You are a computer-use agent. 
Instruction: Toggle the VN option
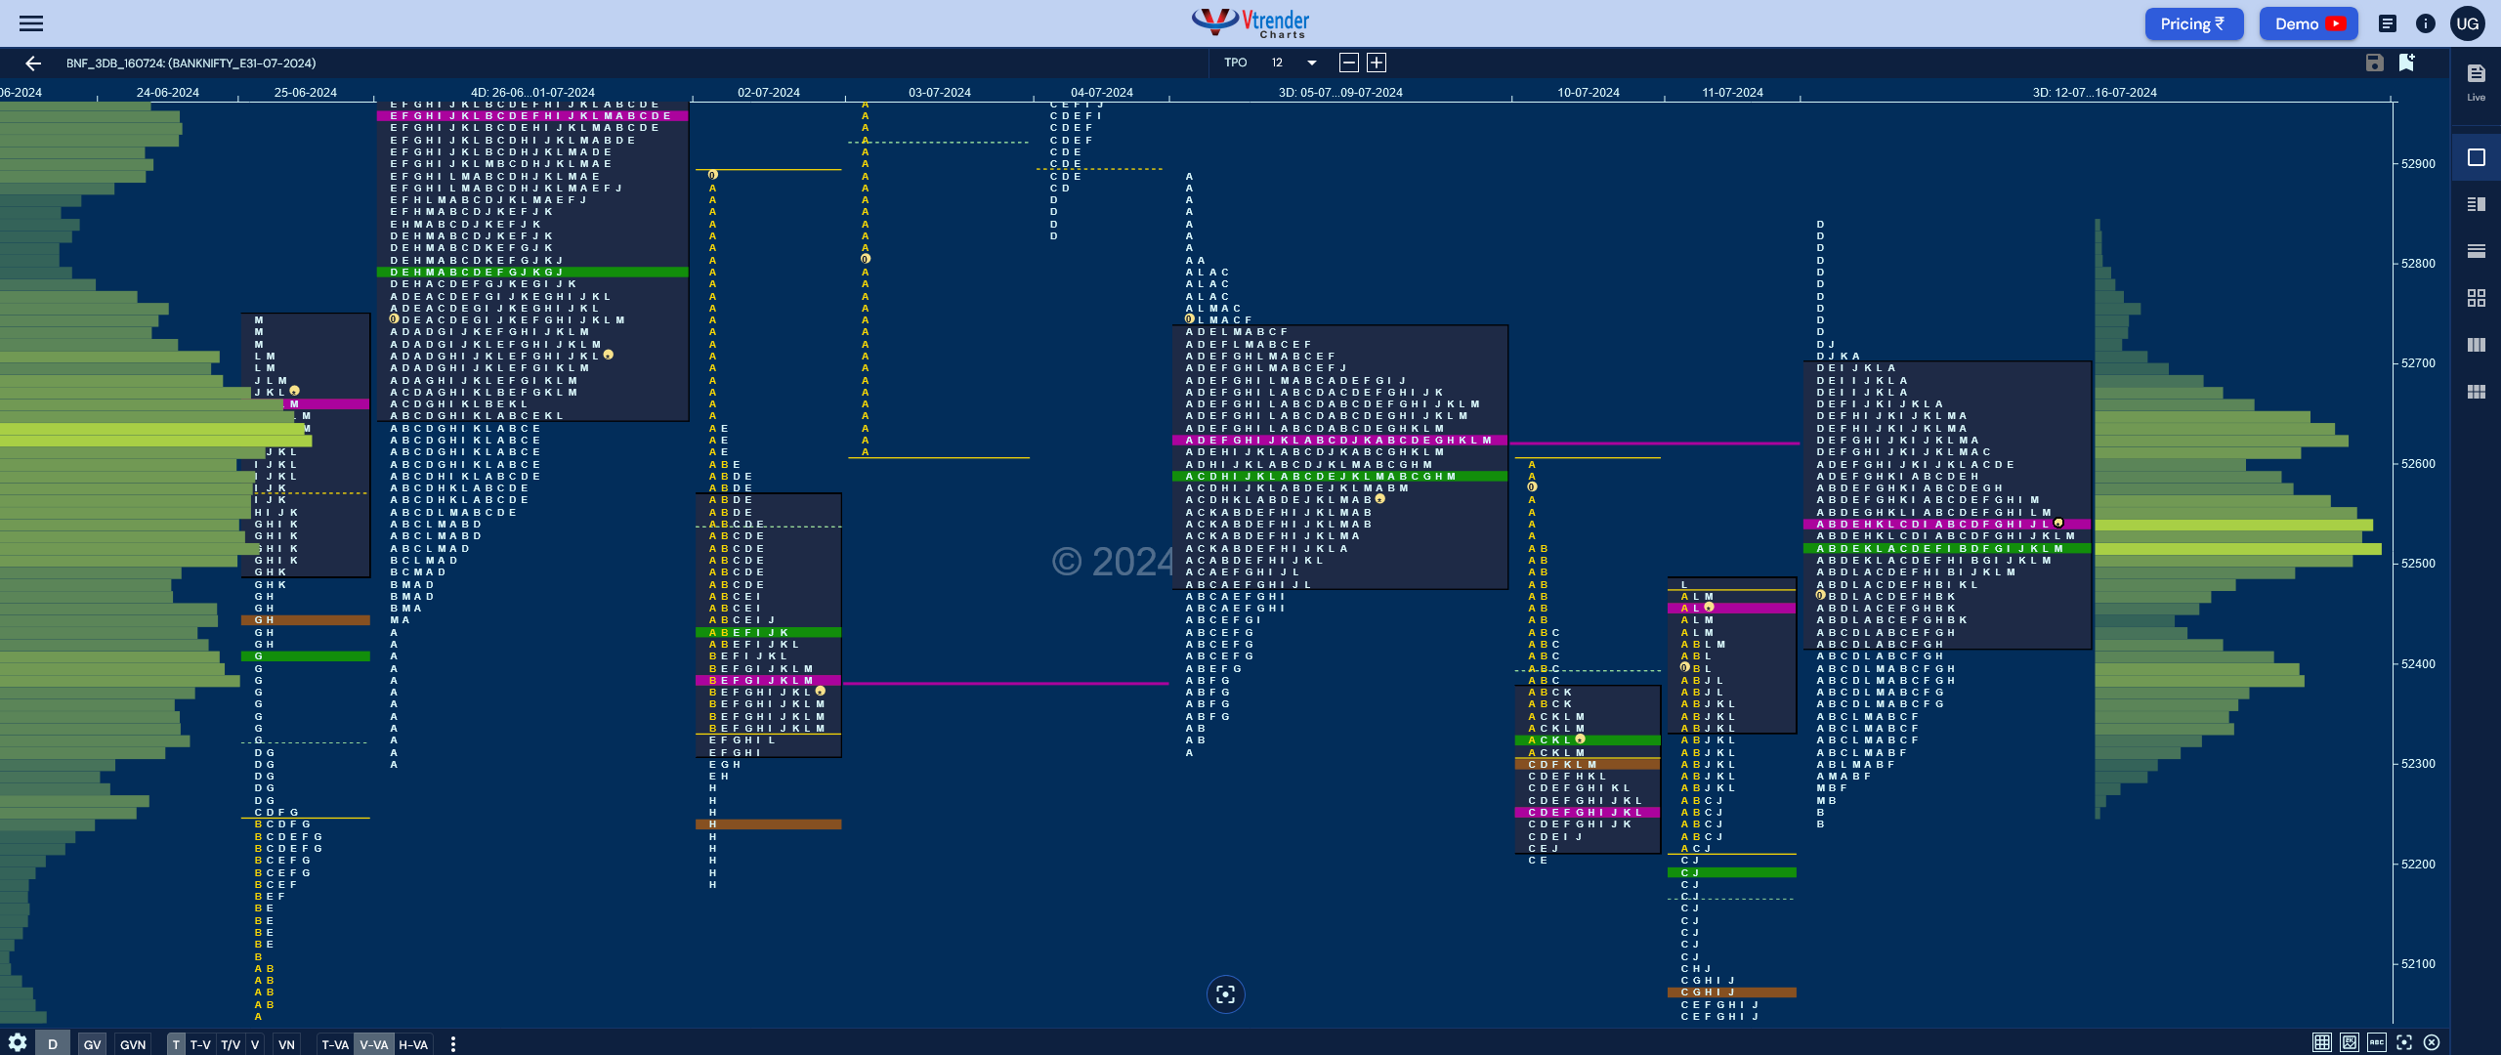pos(286,1044)
